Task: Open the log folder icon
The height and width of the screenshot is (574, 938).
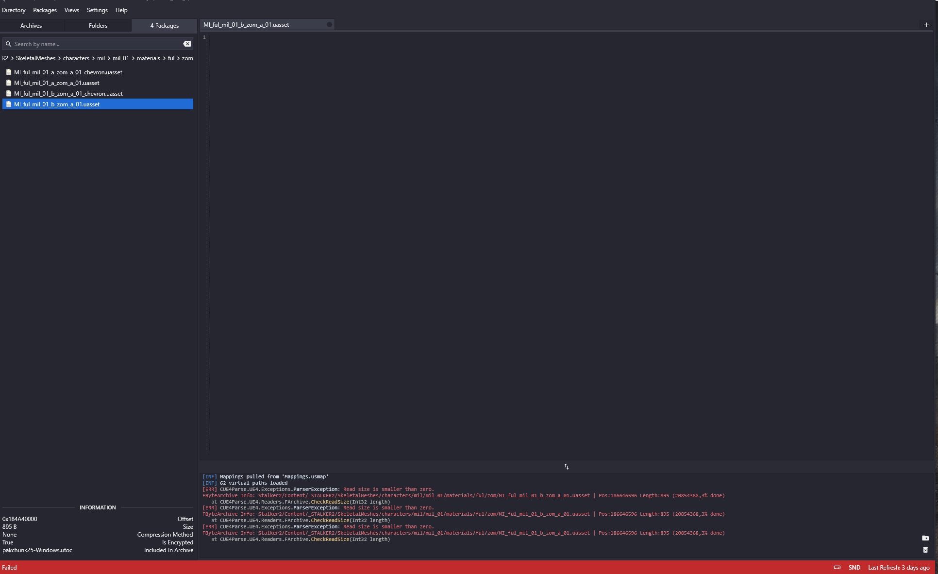Action: [x=925, y=538]
